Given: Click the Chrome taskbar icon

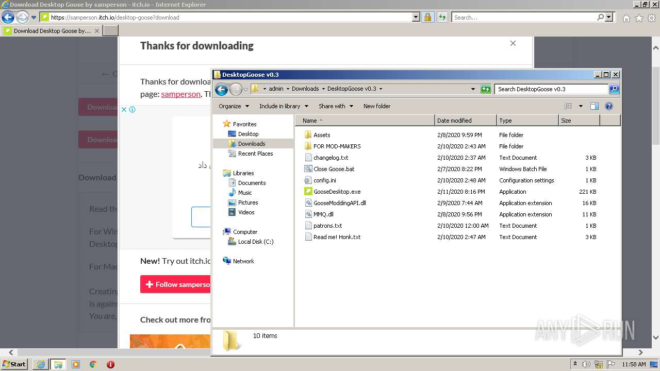Looking at the screenshot, I should tap(93, 364).
